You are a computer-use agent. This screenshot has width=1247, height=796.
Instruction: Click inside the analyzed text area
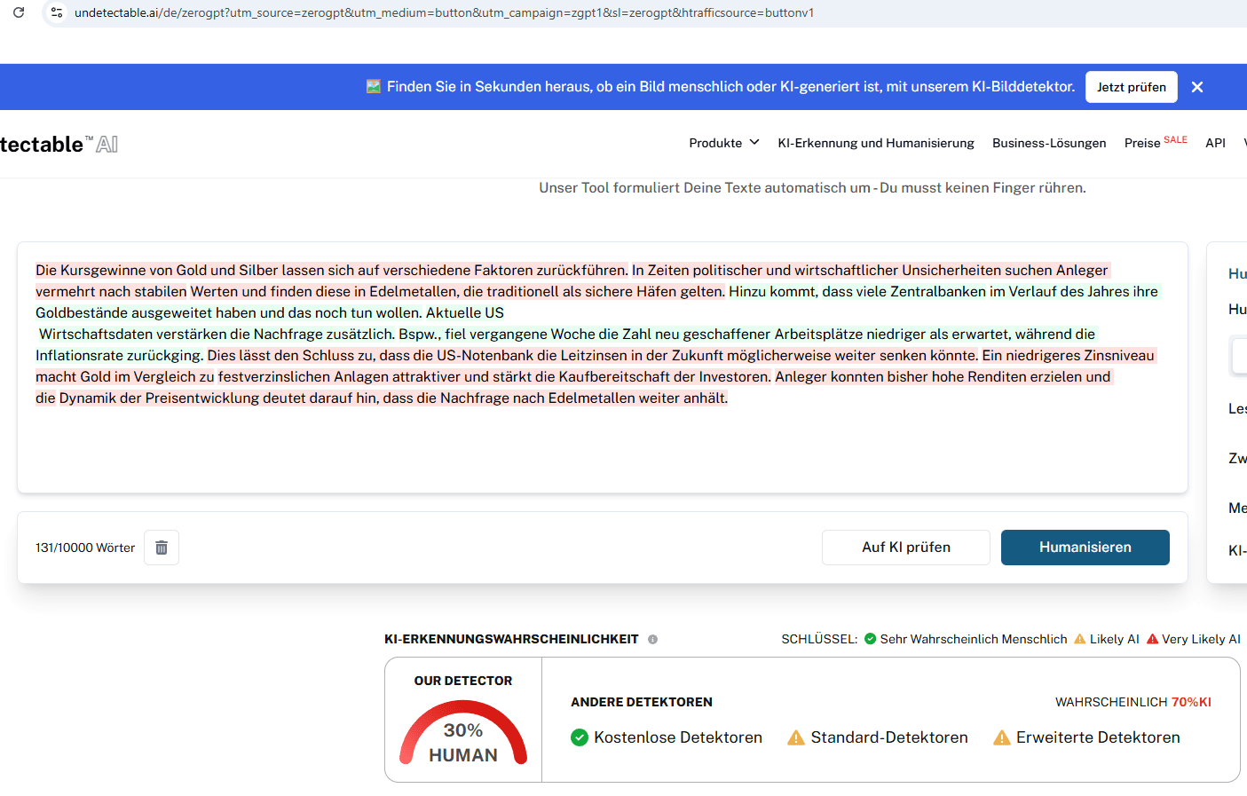click(603, 367)
